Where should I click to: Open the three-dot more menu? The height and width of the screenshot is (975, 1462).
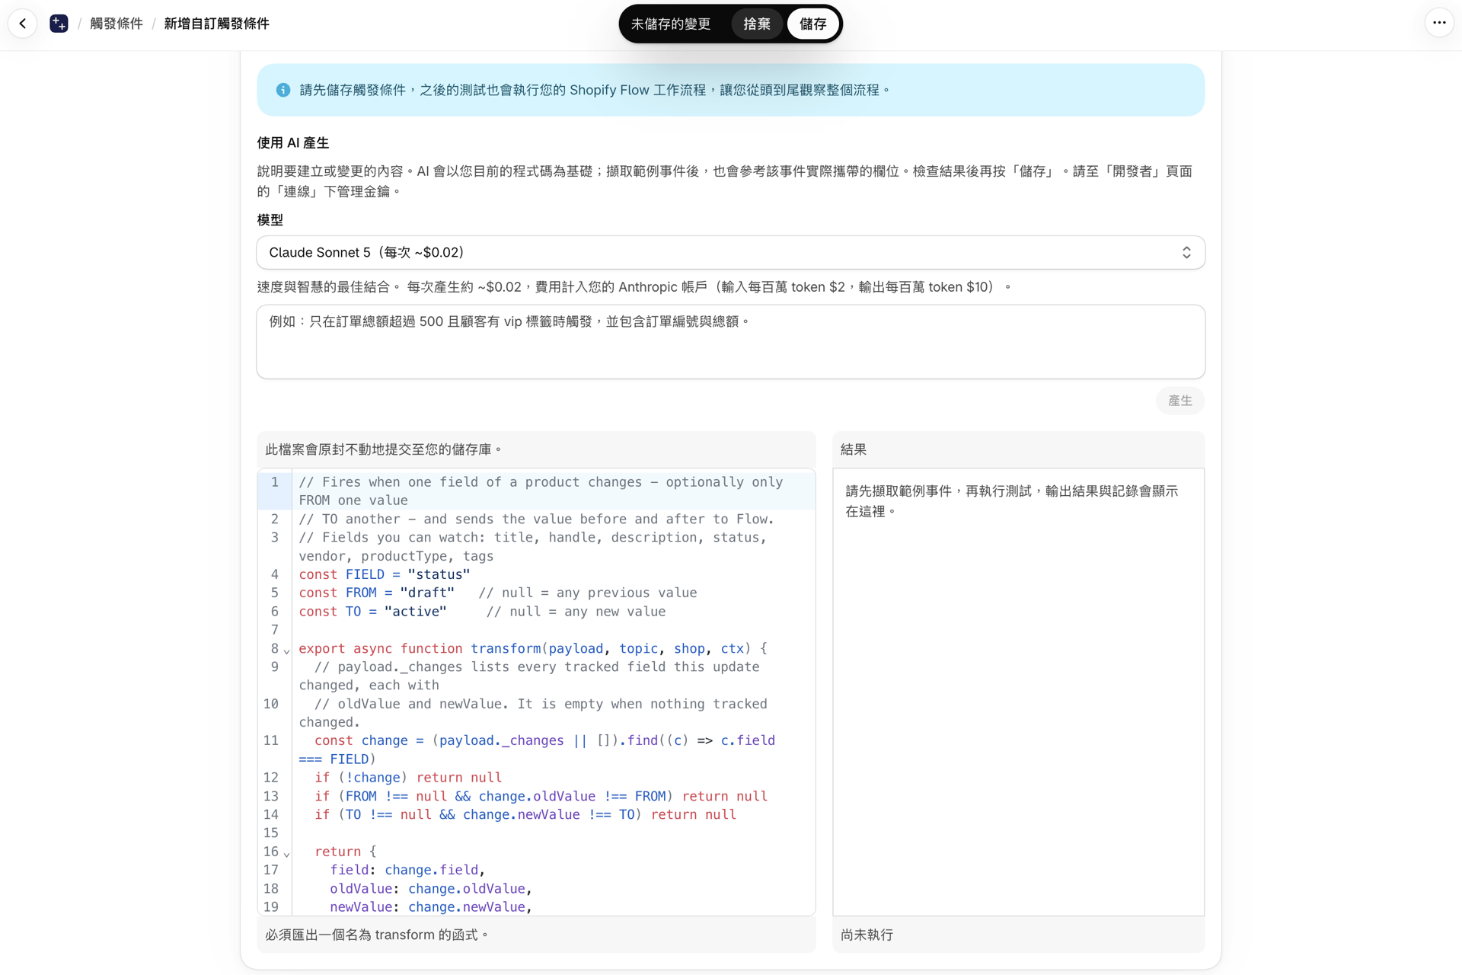(x=1438, y=23)
